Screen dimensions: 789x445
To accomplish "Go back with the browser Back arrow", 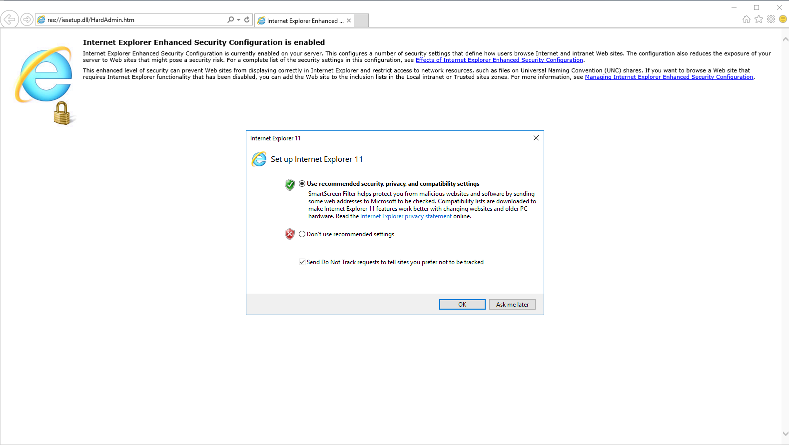I will 9,19.
